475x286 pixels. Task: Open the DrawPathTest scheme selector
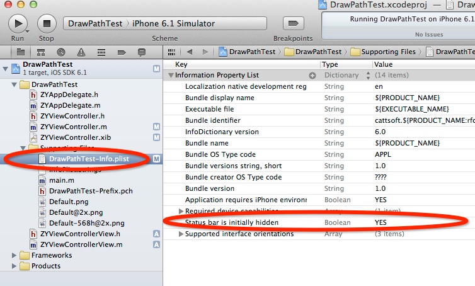coord(95,24)
